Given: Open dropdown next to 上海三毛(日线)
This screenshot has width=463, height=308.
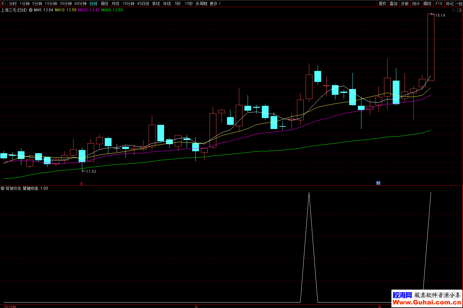Looking at the screenshot, I should pyautogui.click(x=31, y=10).
